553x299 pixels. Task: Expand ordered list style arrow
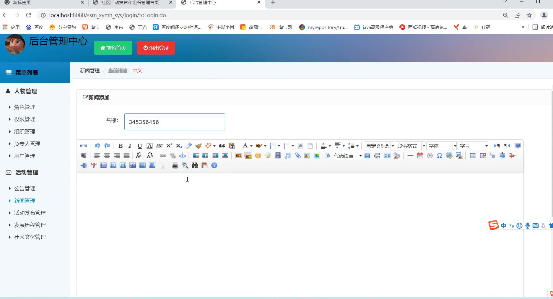(x=279, y=146)
